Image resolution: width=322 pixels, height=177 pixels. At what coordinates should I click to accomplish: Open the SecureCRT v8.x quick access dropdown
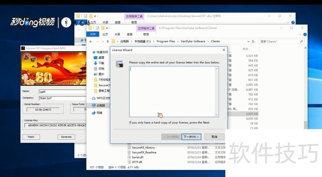[x=95, y=16]
